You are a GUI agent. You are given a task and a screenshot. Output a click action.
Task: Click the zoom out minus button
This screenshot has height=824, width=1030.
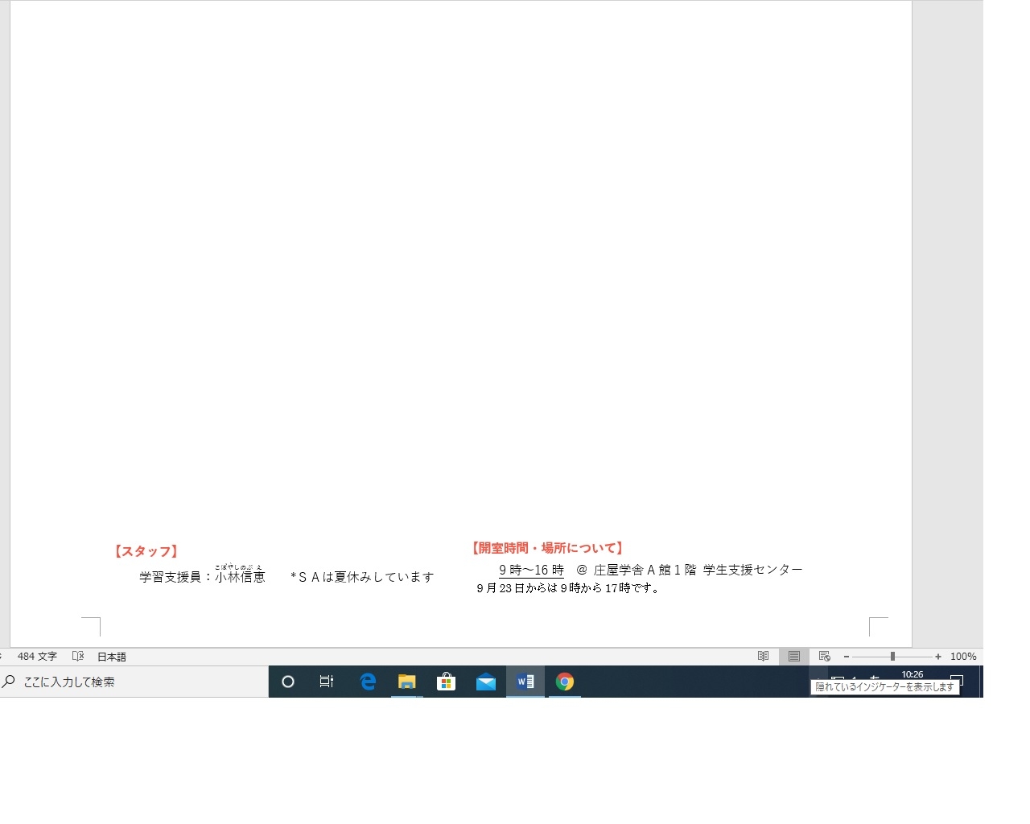pos(847,657)
